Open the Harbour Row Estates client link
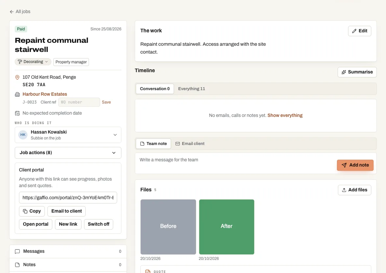The height and width of the screenshot is (273, 386). pos(45,94)
